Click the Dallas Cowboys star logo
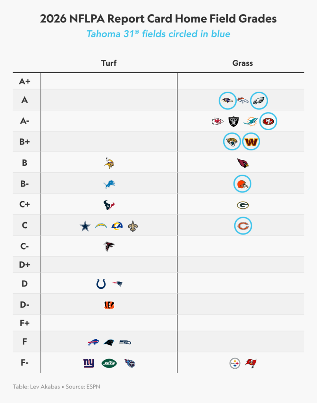 (x=85, y=226)
